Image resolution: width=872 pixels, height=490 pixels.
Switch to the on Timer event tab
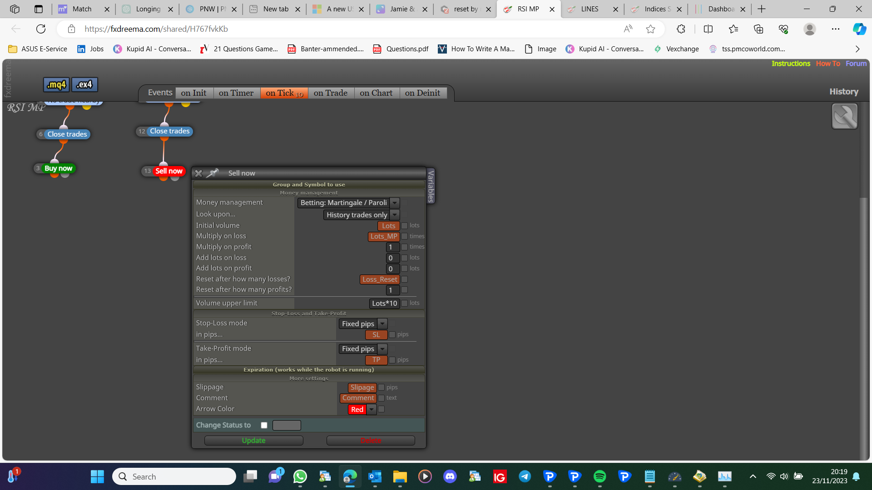coord(236,93)
